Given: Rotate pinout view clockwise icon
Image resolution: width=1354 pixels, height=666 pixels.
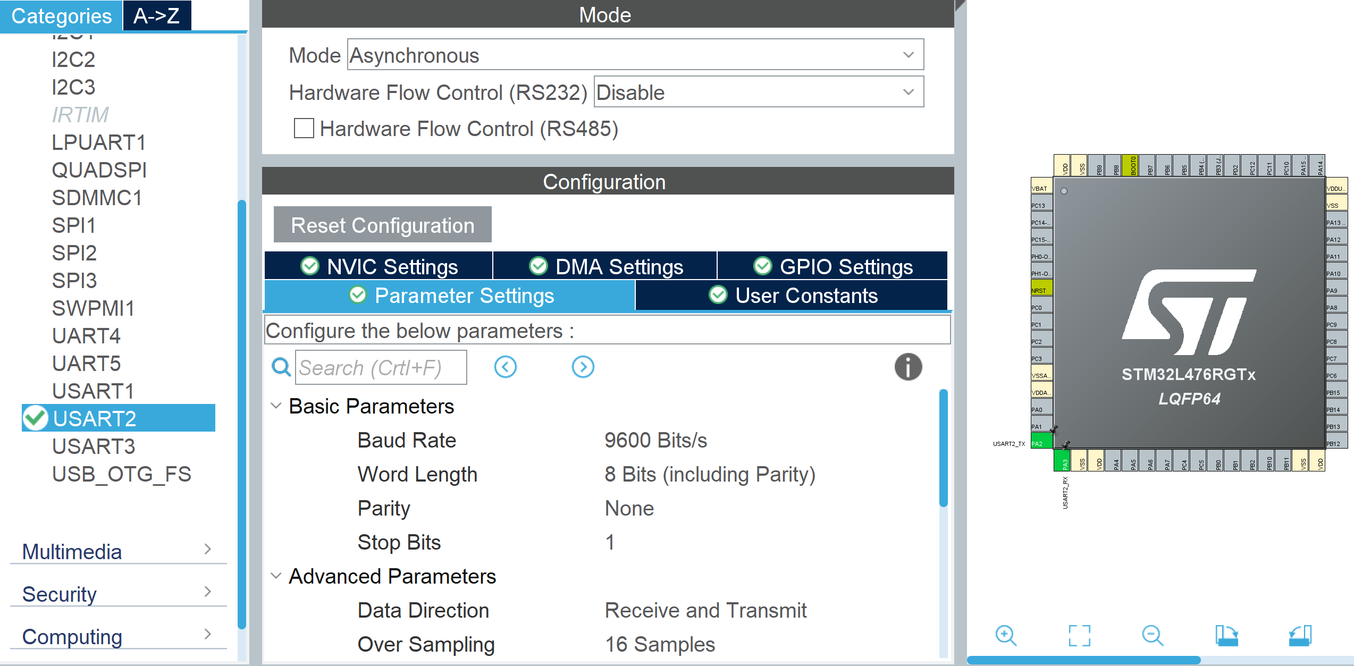Looking at the screenshot, I should click(1226, 635).
